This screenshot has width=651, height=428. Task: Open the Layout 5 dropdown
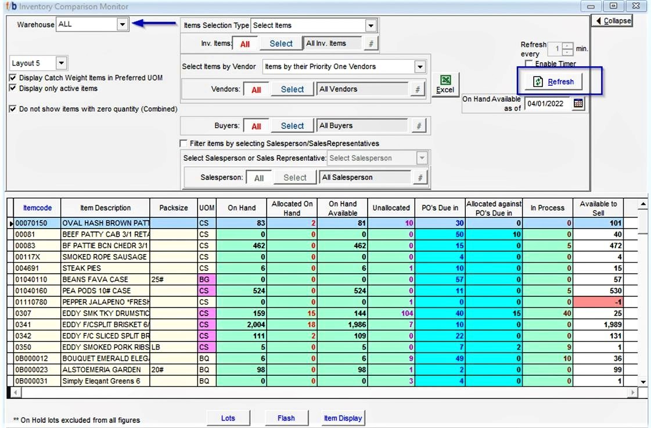click(62, 63)
